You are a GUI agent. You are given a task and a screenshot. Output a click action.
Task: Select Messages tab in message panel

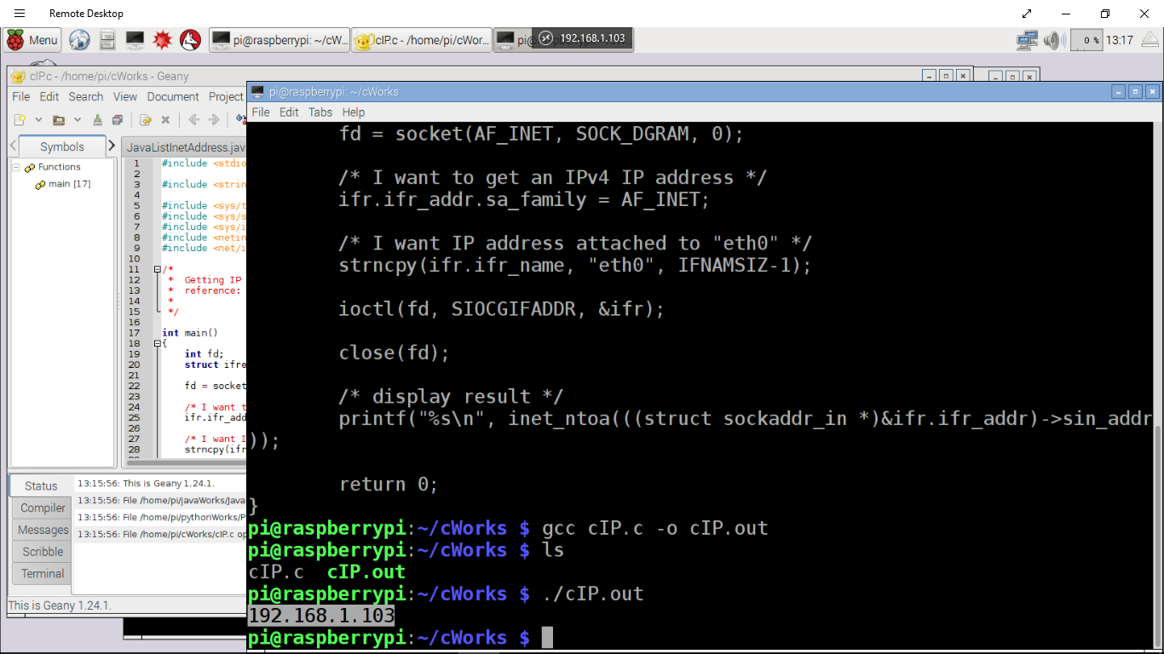(43, 530)
